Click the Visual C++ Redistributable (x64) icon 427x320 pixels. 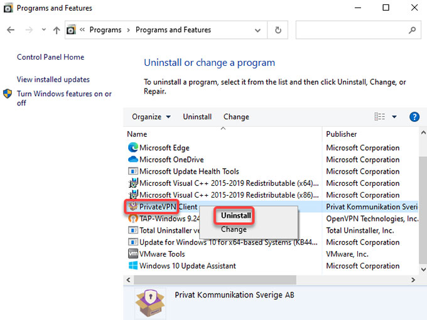click(x=133, y=183)
